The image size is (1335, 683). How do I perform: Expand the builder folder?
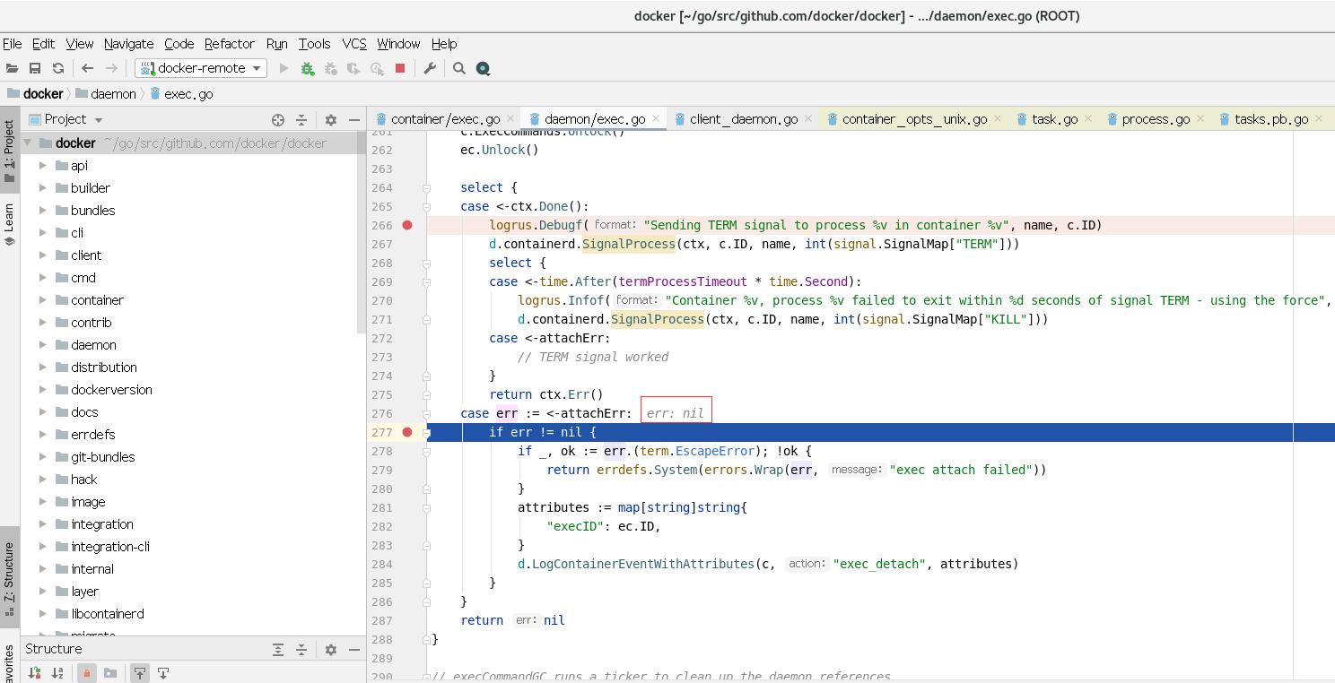click(43, 187)
